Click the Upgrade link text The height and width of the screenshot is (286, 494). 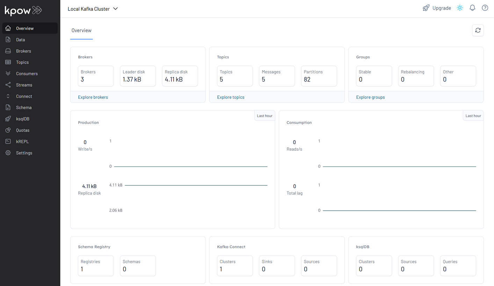[442, 8]
